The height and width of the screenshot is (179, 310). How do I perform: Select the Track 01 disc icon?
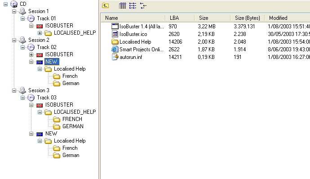31,18
